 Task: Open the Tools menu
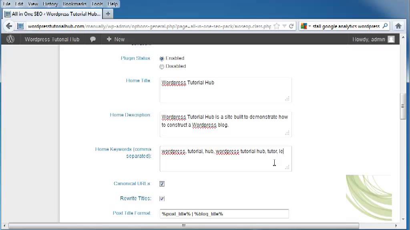97,4
